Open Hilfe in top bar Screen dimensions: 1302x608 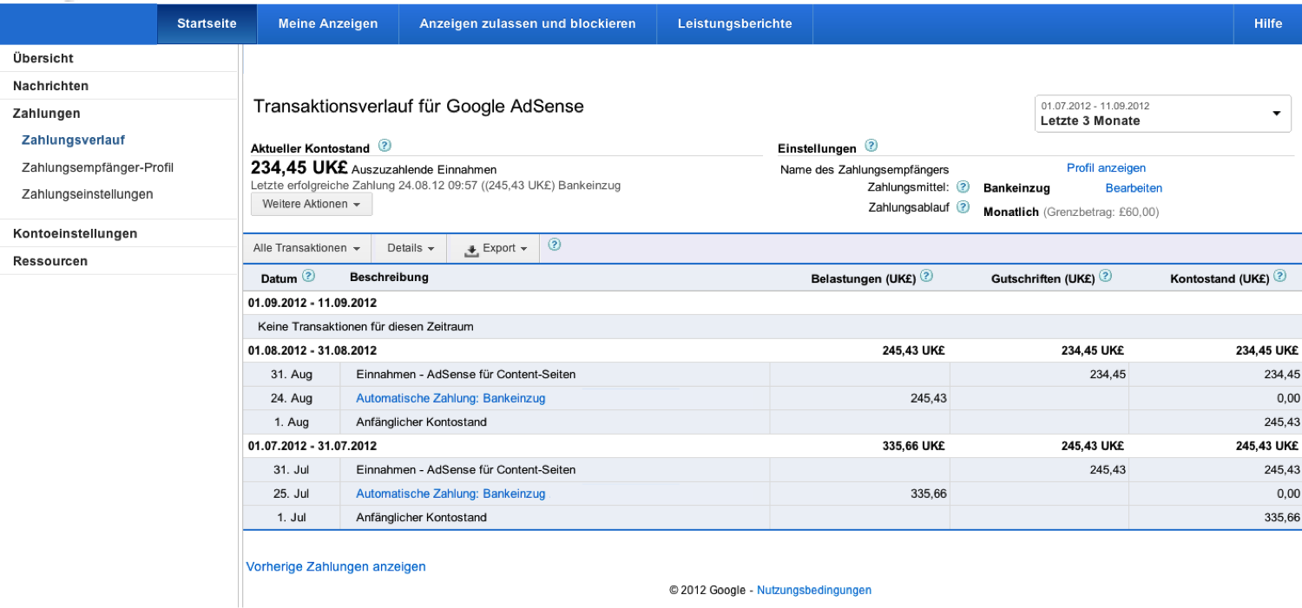click(x=1268, y=23)
